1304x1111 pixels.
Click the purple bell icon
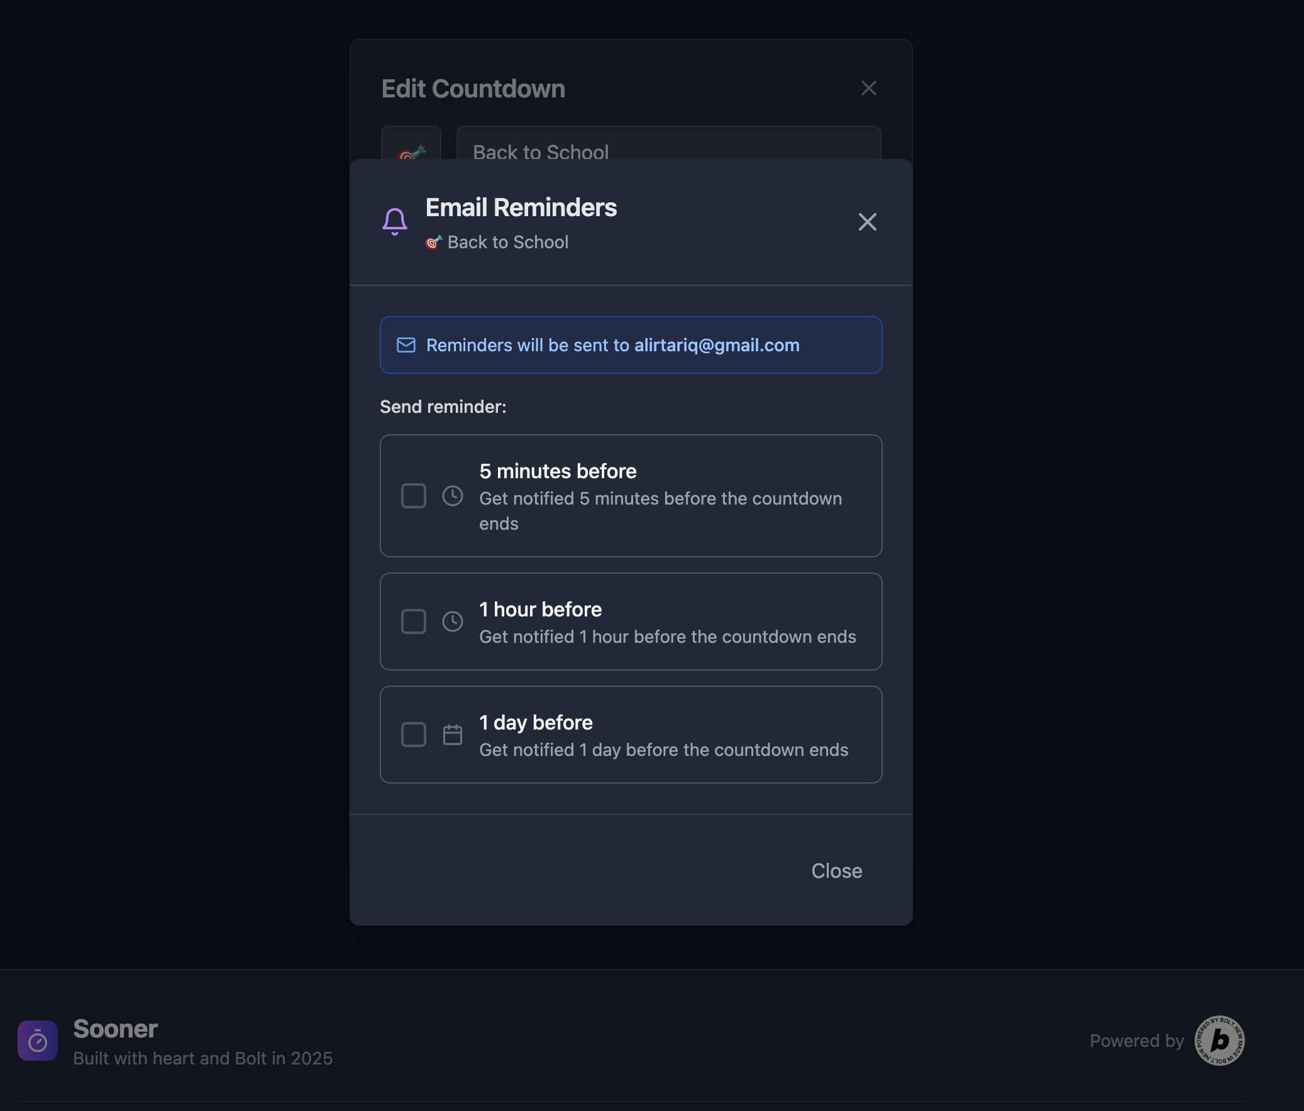pyautogui.click(x=395, y=221)
